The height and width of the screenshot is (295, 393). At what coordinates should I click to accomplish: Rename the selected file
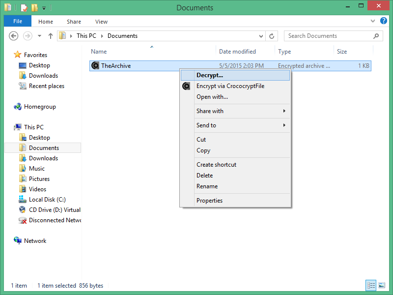pyautogui.click(x=207, y=186)
